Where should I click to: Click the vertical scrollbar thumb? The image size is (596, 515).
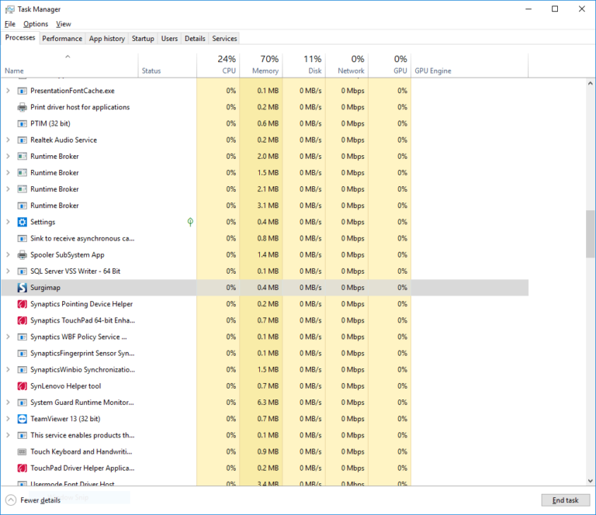(591, 233)
